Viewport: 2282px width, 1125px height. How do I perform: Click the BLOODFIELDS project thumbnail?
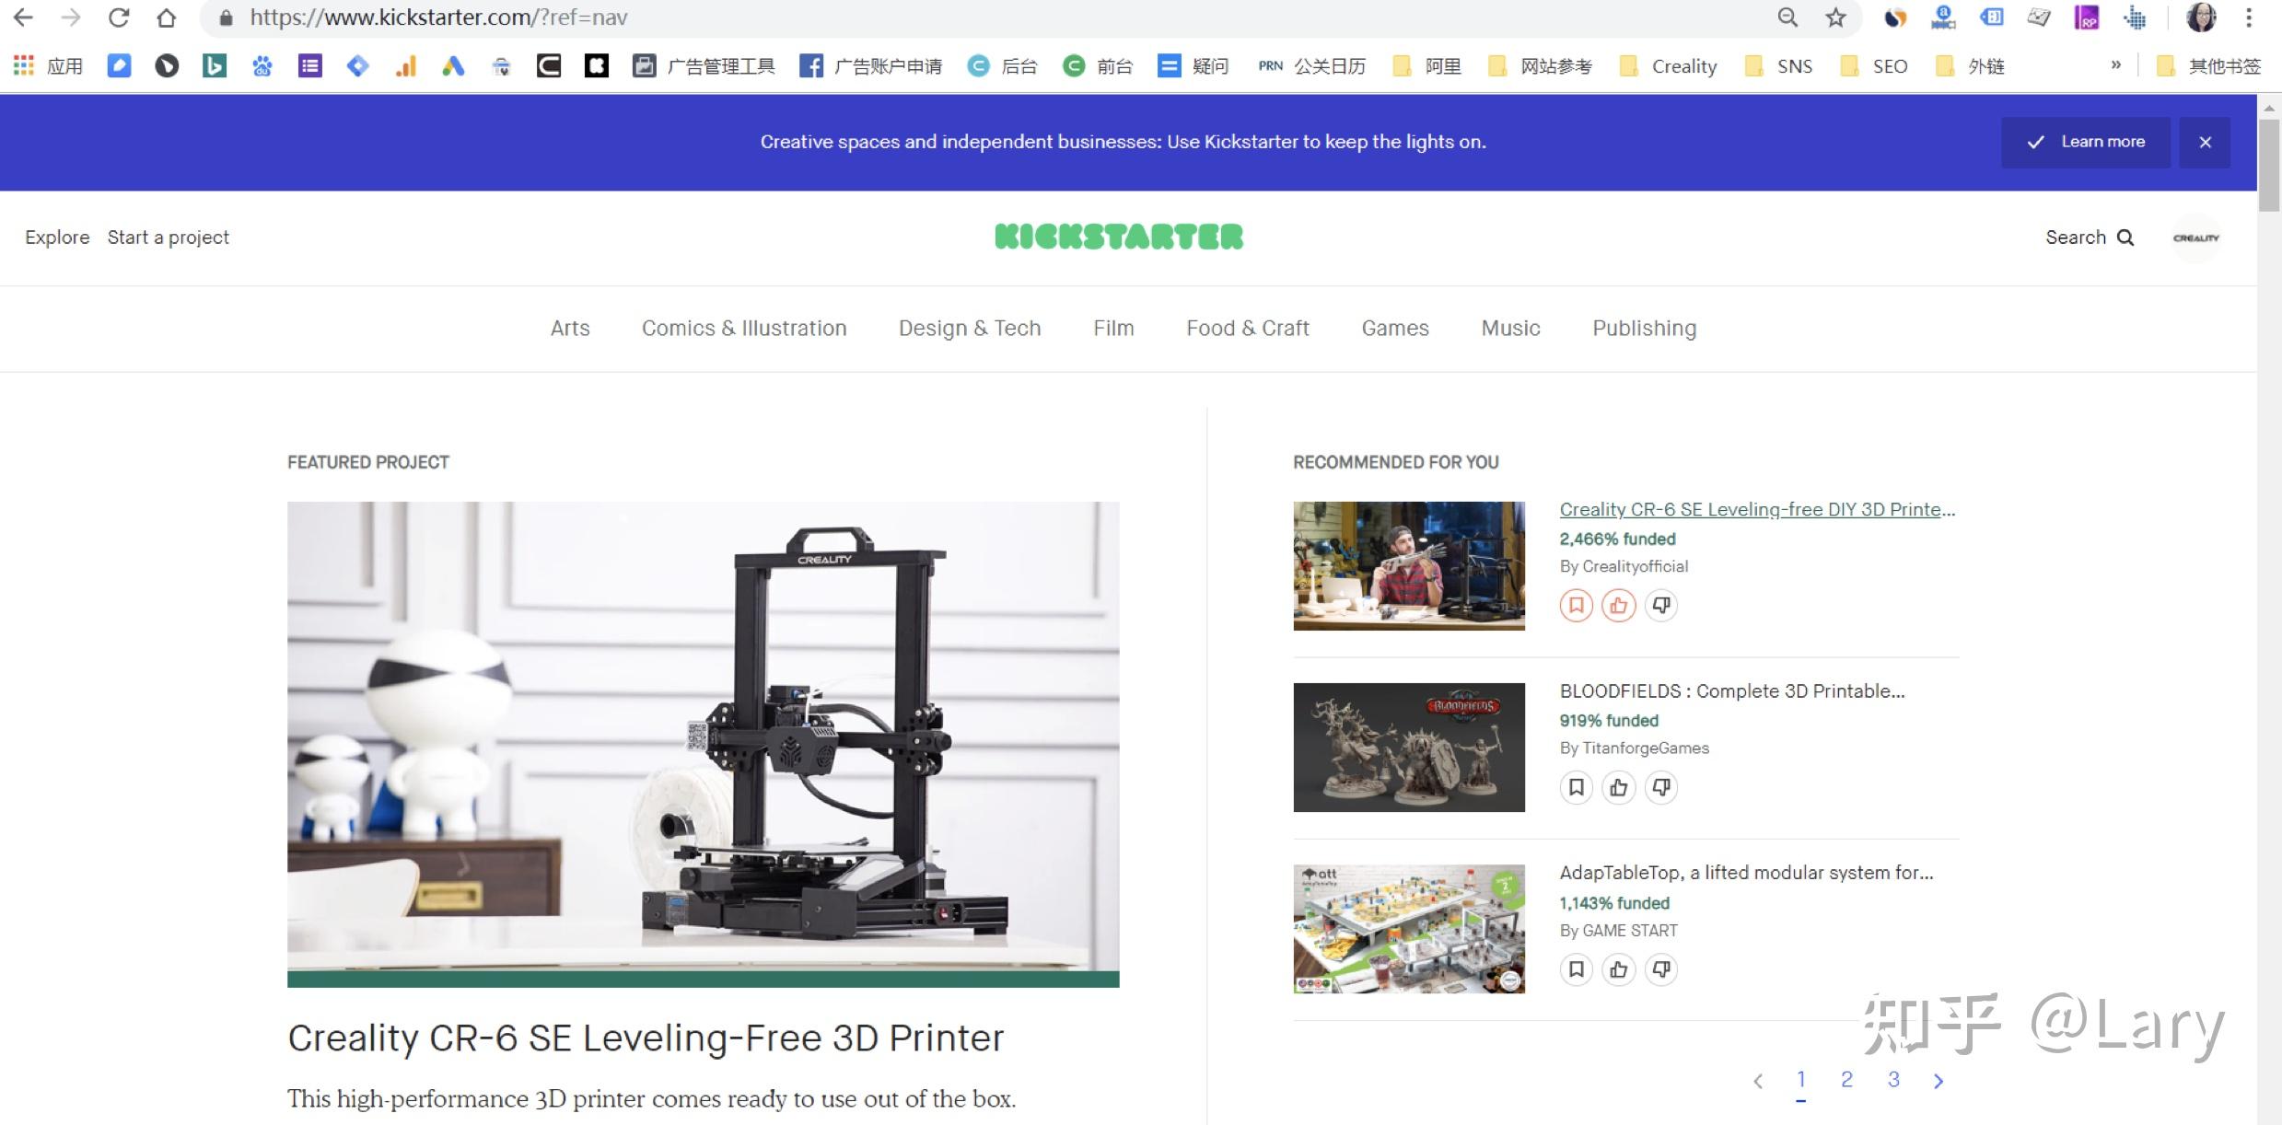tap(1408, 747)
